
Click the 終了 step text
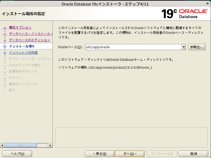point(12,90)
